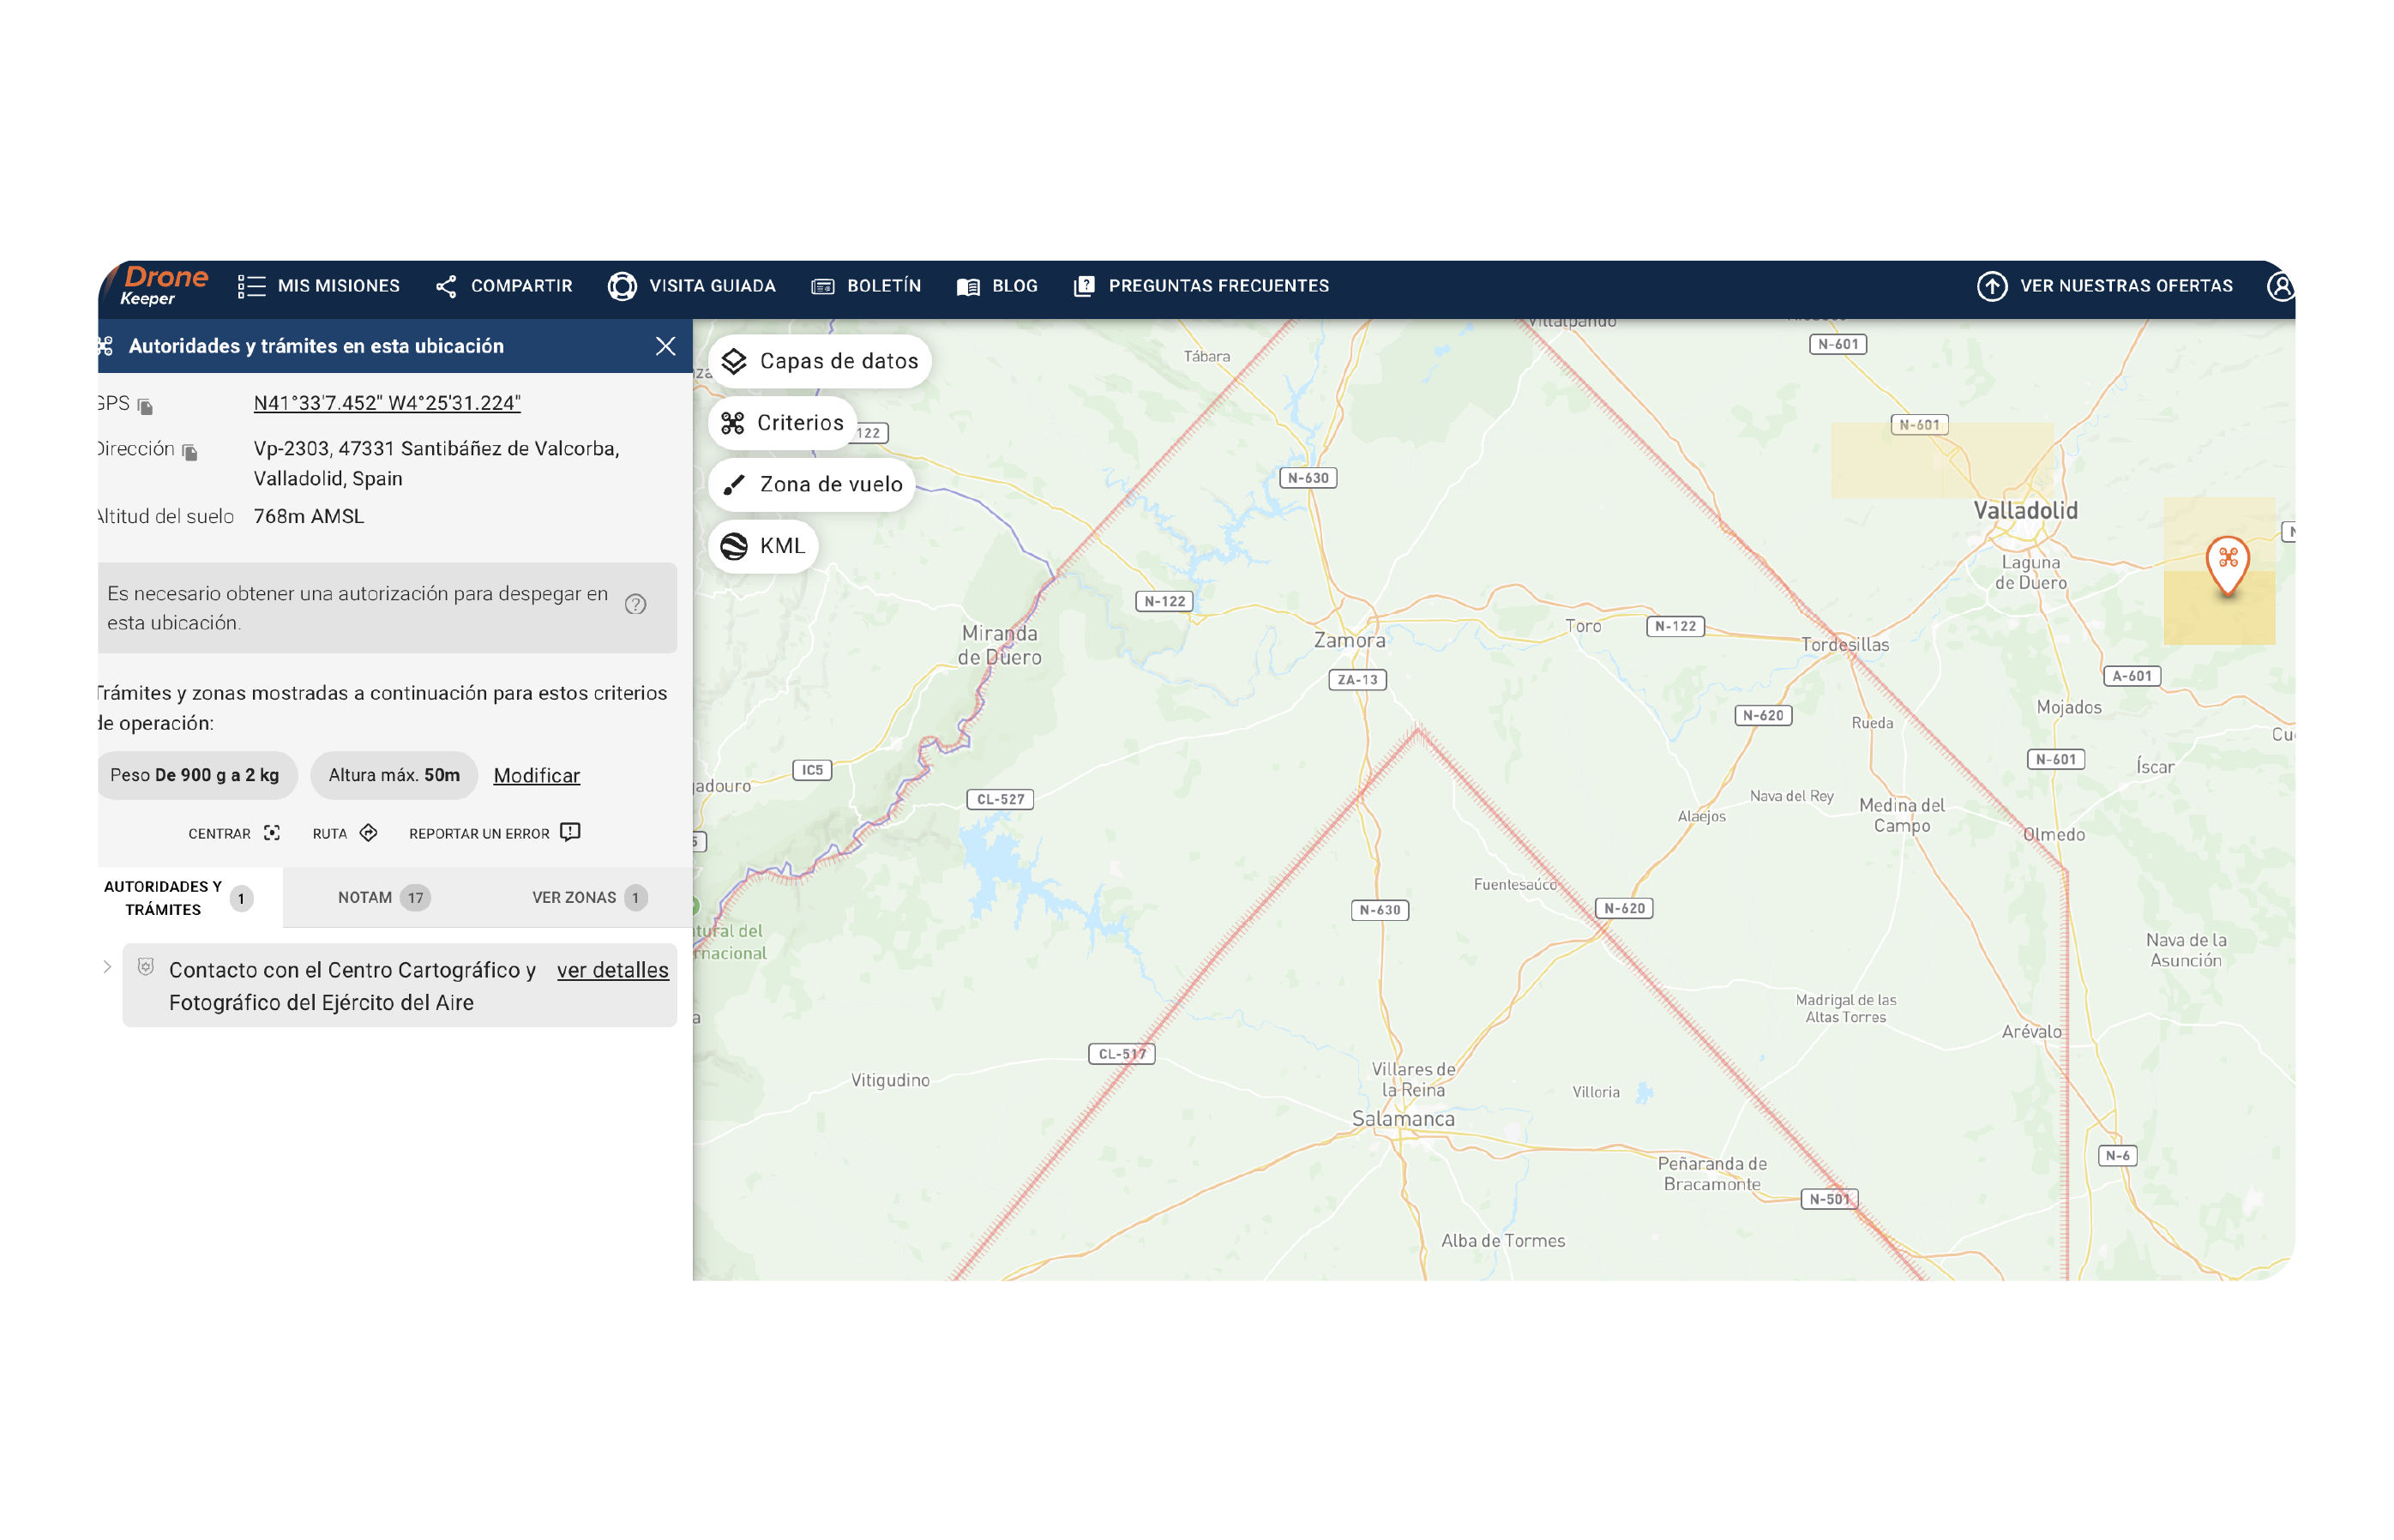The height and width of the screenshot is (1540, 2394).
Task: Switch to the Ver Zonas tab
Action: 588,898
